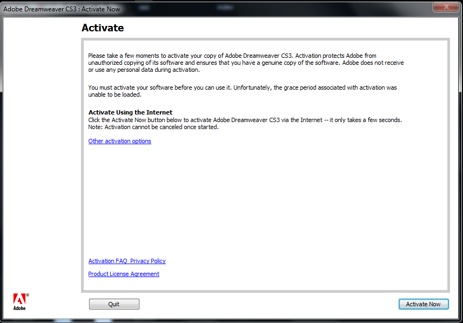
Task: Close the Activate Now dialog window
Action: pyautogui.click(x=447, y=8)
